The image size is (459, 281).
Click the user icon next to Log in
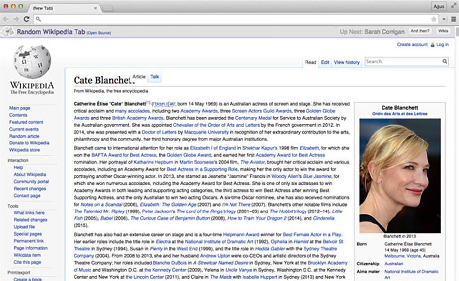point(432,45)
